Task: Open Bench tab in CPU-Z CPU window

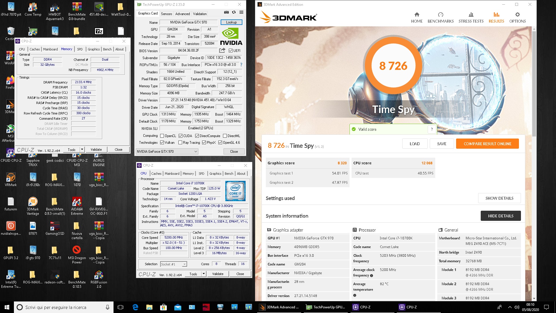Action: tap(229, 174)
